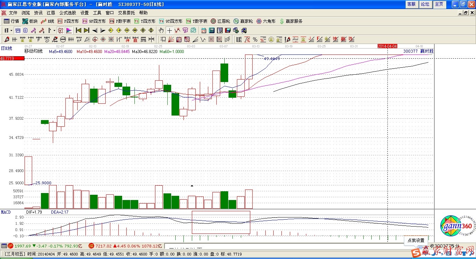Click the 点我设置 settings tooltip
476x259 pixels.
click(416, 240)
